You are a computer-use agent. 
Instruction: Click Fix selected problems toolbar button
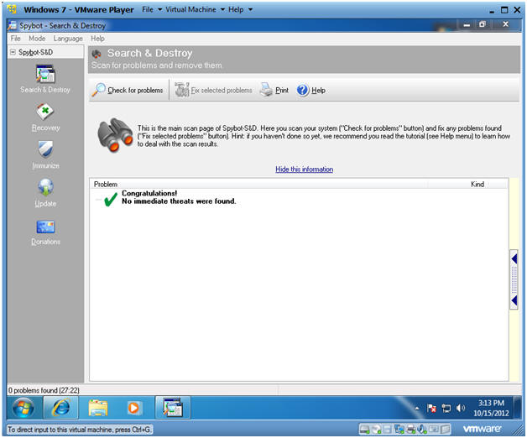[x=213, y=90]
